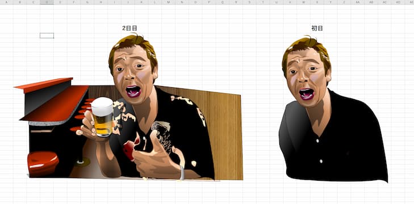Select column AD header
Screen dimensions: 414x204
point(398,2)
